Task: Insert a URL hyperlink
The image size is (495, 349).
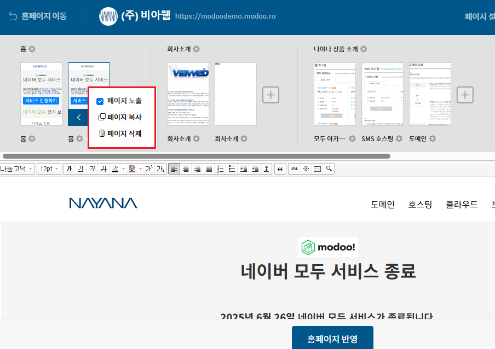Action: (x=294, y=168)
